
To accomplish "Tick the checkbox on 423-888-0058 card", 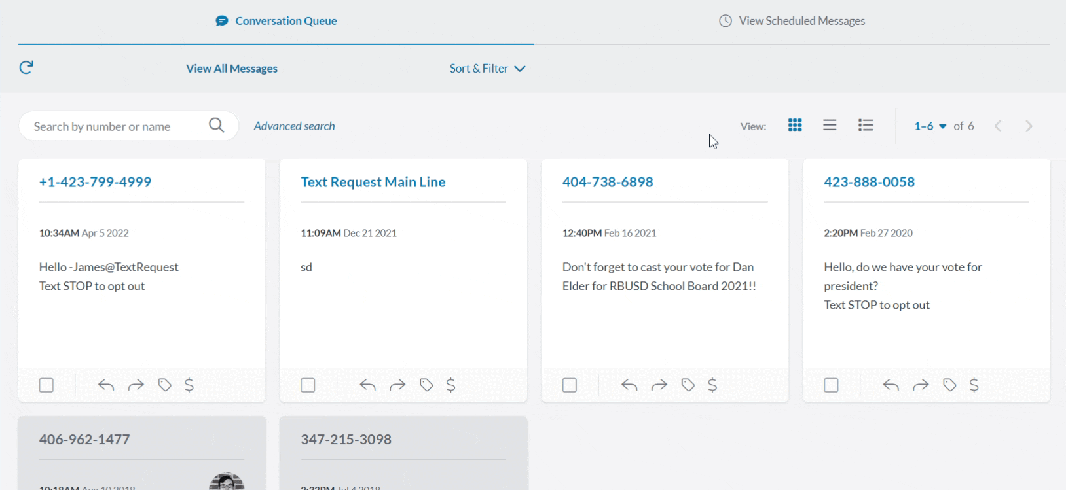I will coord(831,385).
